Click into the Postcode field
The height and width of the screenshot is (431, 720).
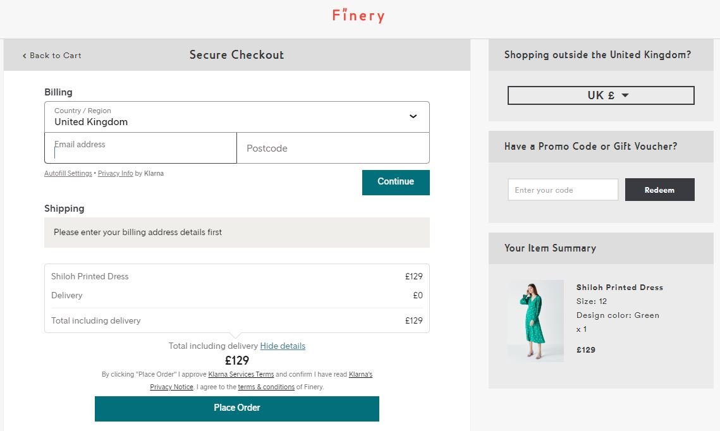pyautogui.click(x=333, y=148)
